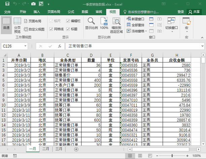Redo the last undone action
Screen dimensions: 206x159
point(24,4)
